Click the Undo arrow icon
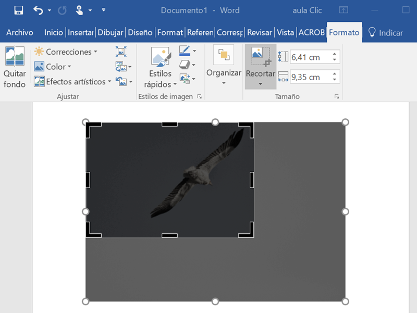The height and width of the screenshot is (313, 417). coord(38,10)
